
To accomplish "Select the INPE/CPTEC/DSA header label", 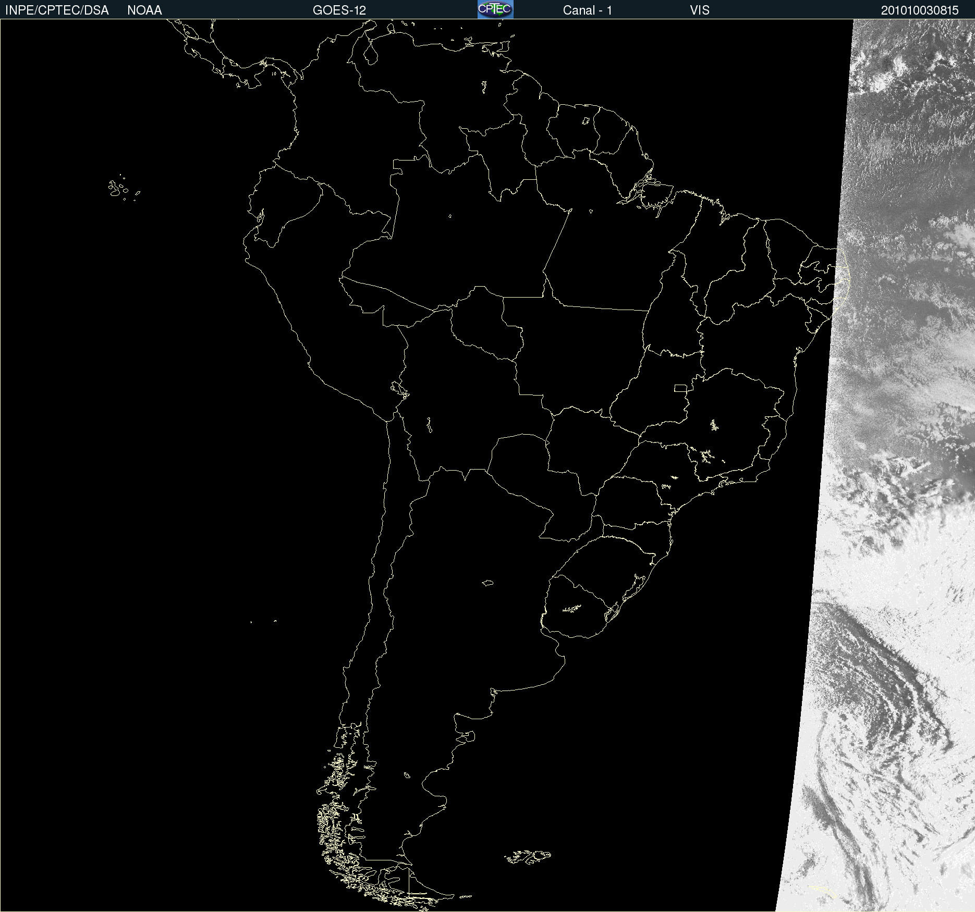I will [x=57, y=10].
